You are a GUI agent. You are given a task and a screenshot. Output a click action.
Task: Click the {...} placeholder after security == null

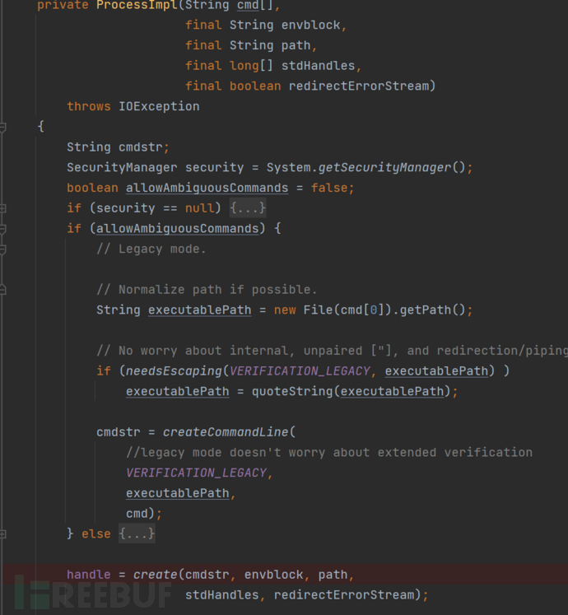pyautogui.click(x=248, y=208)
